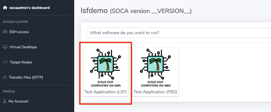Click the arrows icon for Transfer Files
This screenshot has width=271, height=112.
click(x=5, y=78)
